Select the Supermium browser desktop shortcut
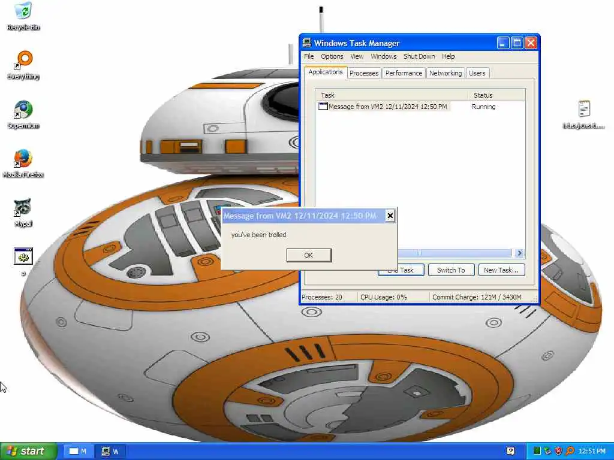The width and height of the screenshot is (614, 460). 23,114
